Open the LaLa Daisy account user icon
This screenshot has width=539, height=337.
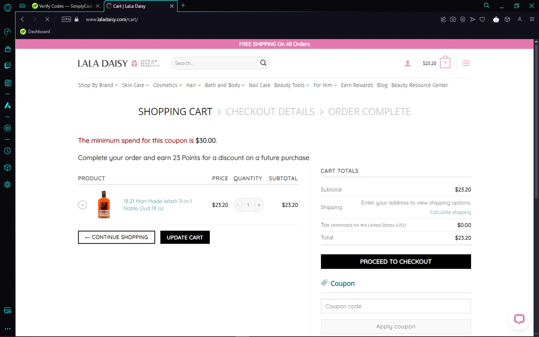point(407,63)
